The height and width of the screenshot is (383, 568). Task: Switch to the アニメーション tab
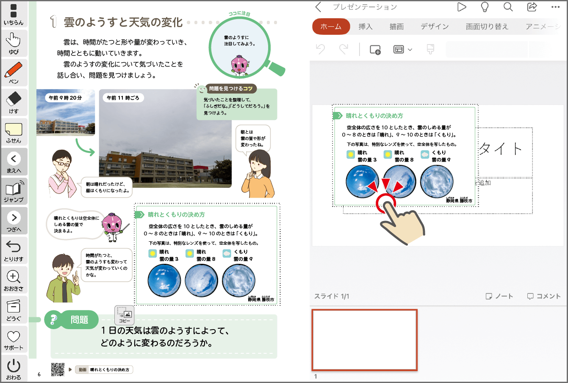(x=543, y=26)
